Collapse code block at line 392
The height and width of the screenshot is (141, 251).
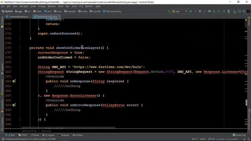[x=20, y=119]
